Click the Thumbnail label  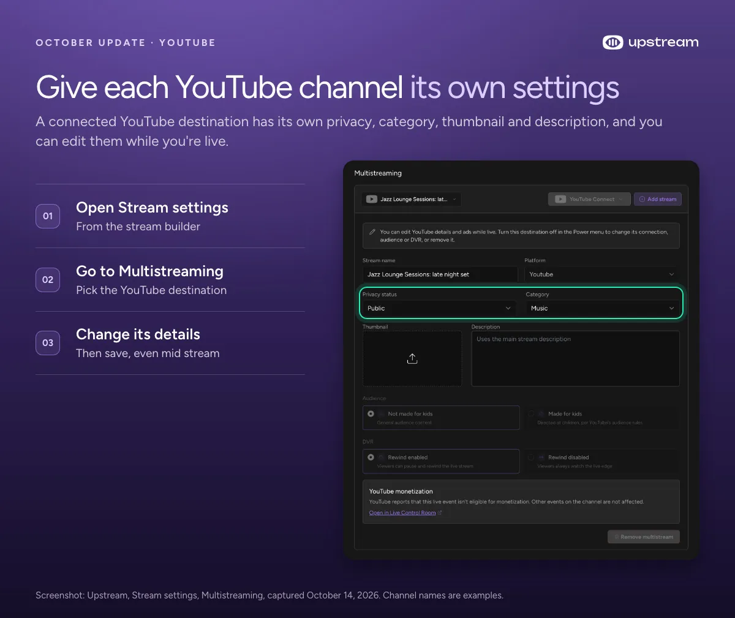tap(375, 327)
